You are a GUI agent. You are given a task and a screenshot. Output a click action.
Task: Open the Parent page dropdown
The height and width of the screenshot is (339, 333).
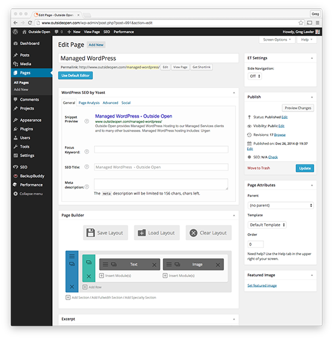pyautogui.click(x=280, y=206)
